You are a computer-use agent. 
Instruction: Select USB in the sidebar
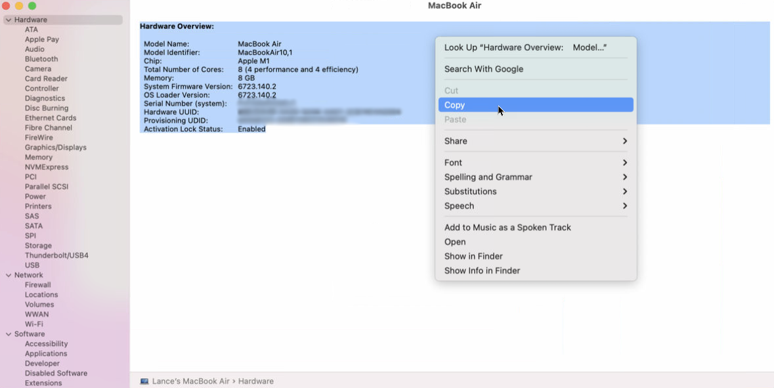click(x=32, y=265)
